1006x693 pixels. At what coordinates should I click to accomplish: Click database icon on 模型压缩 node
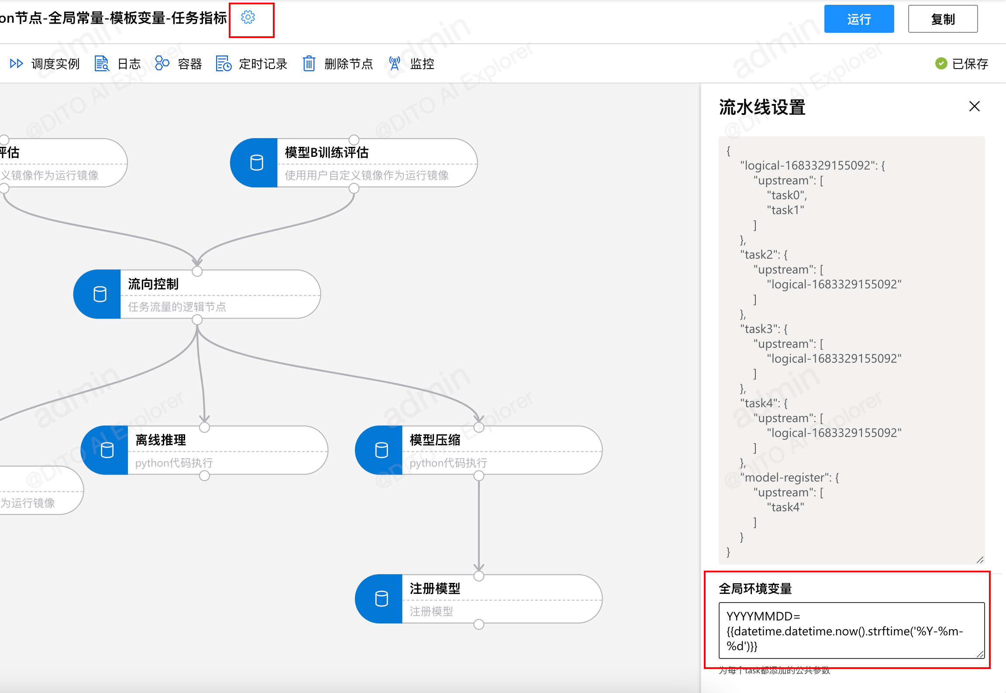point(382,450)
